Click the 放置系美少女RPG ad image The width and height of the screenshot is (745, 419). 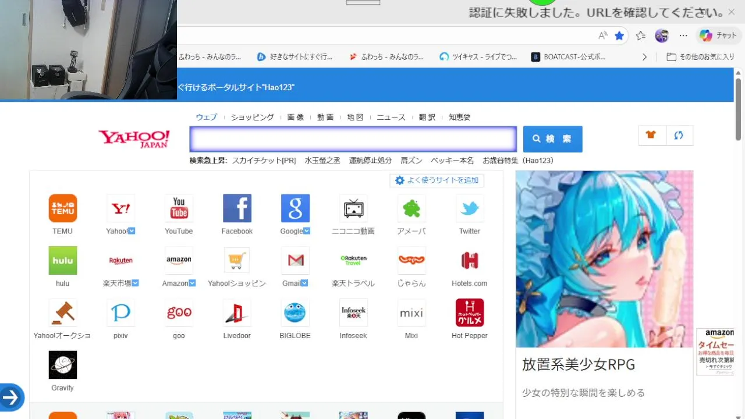[604, 259]
